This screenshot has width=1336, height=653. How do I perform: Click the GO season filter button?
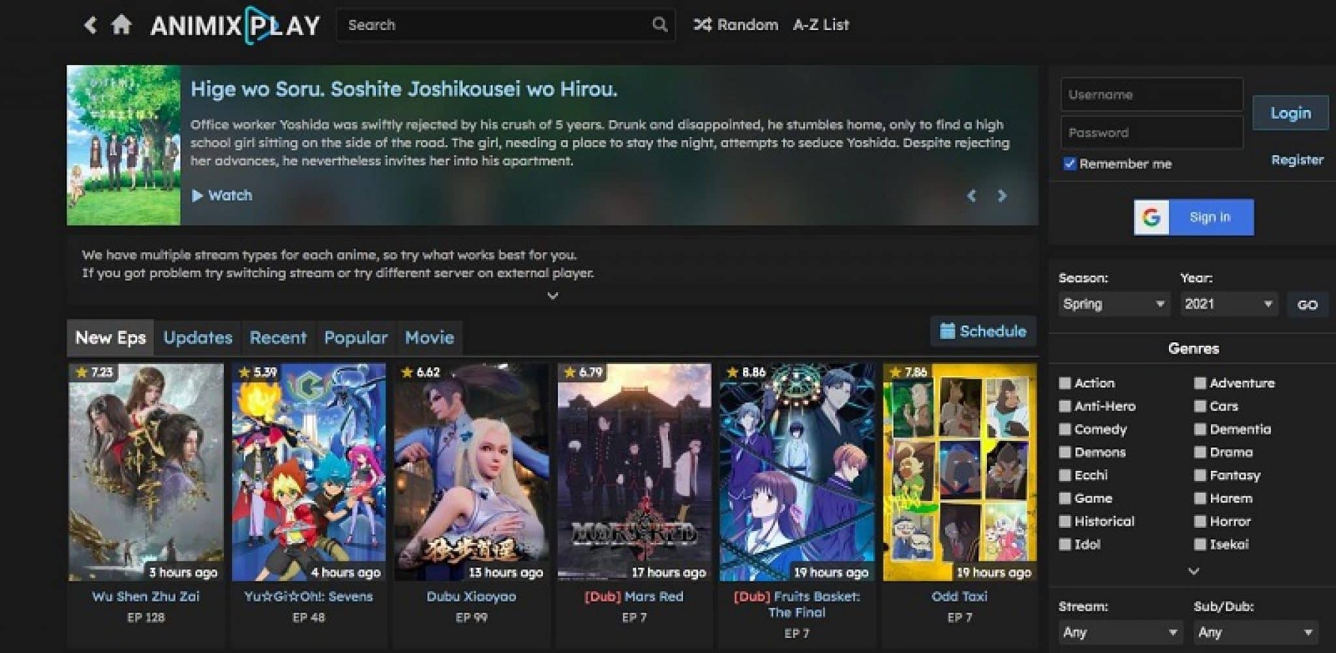(1307, 305)
